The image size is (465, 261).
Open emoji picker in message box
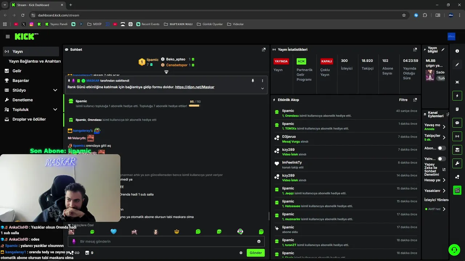click(259, 241)
